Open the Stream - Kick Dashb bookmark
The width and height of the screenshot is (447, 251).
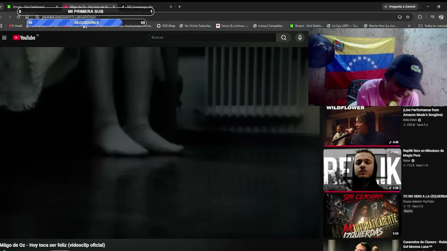[306, 26]
